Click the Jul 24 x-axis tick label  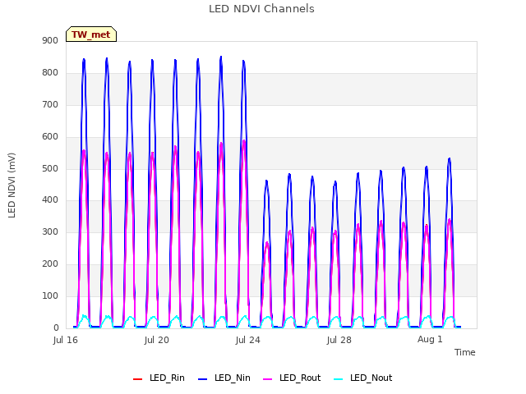tap(248, 340)
